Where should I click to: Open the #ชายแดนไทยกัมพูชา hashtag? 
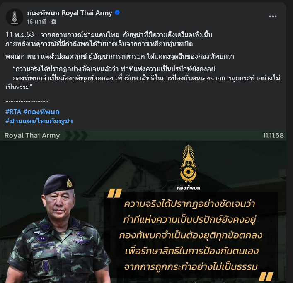point(39,121)
